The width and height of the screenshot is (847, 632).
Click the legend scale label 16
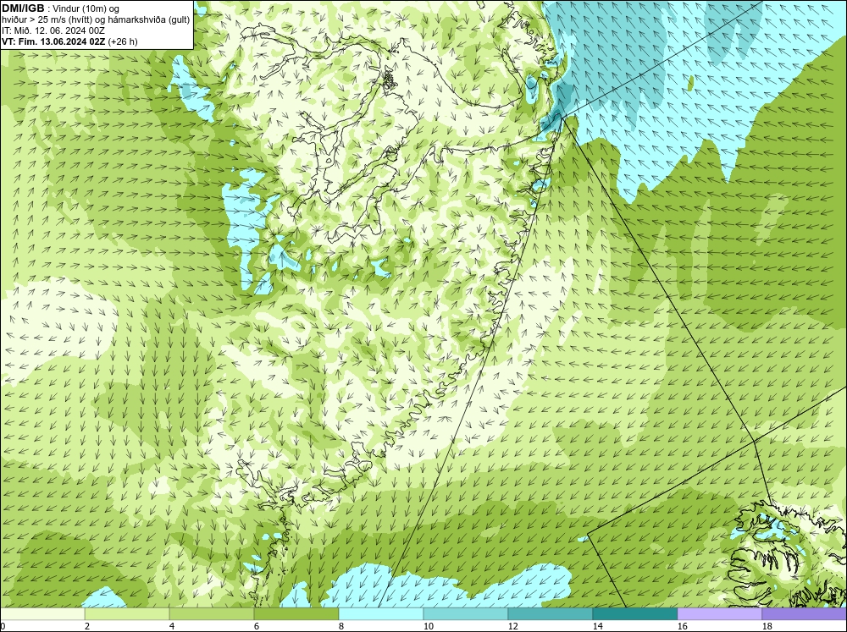(x=682, y=626)
